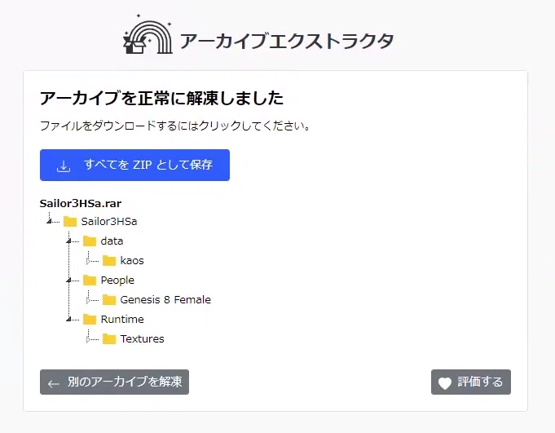Select the People label in the tree
The image size is (555, 433).
click(117, 281)
